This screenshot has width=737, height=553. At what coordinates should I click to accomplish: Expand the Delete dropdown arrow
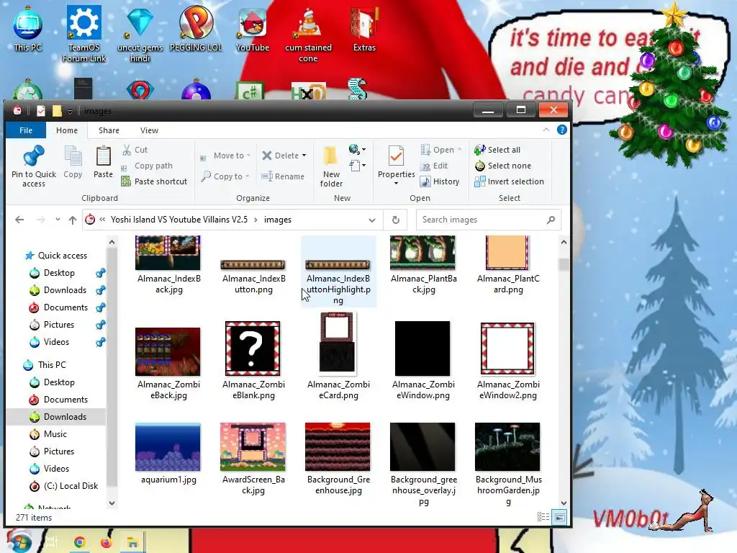pyautogui.click(x=304, y=156)
